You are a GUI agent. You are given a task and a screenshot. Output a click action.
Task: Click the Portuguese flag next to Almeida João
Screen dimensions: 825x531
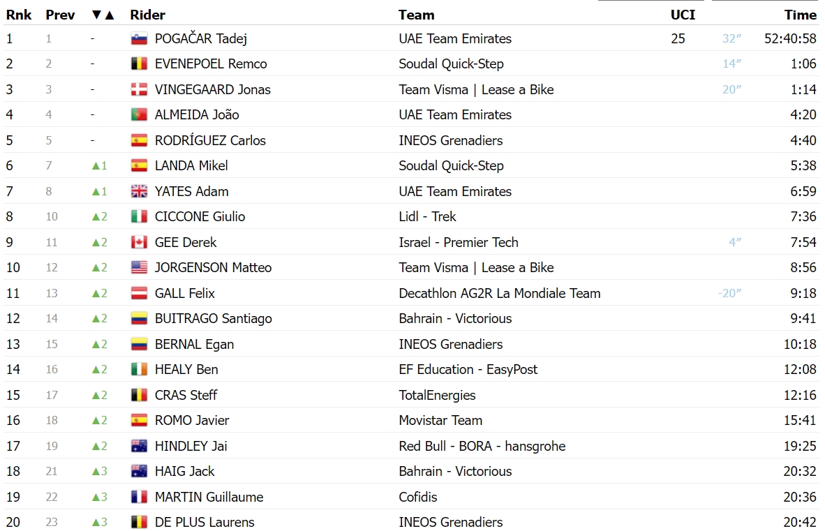[x=139, y=114]
